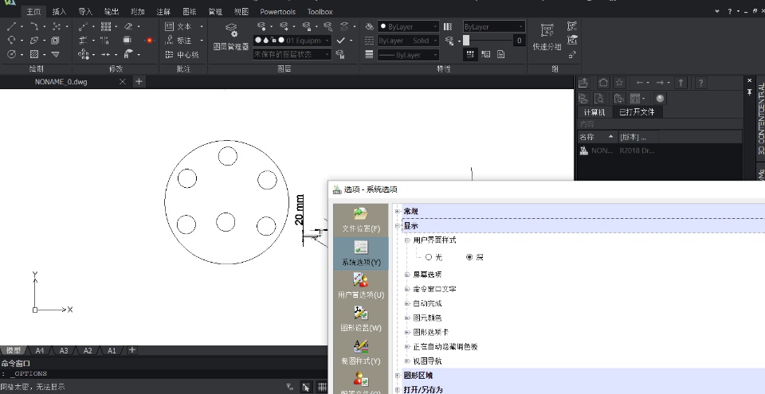Open the Toolbox ribbon tab
The height and width of the screenshot is (394, 765).
pos(320,12)
